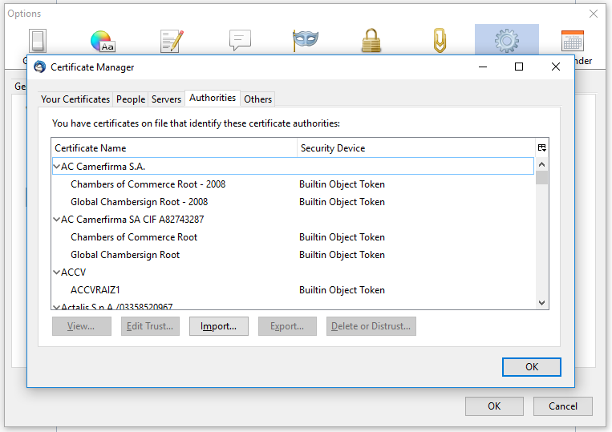Open the Security options padlock icon
The image size is (612, 432).
pyautogui.click(x=371, y=41)
